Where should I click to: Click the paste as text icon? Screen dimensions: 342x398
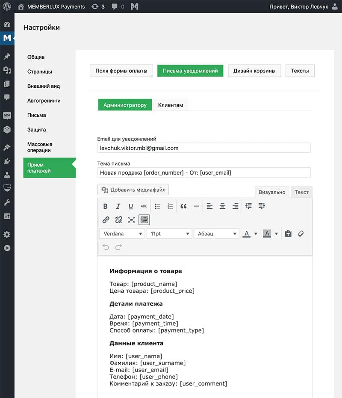288,234
